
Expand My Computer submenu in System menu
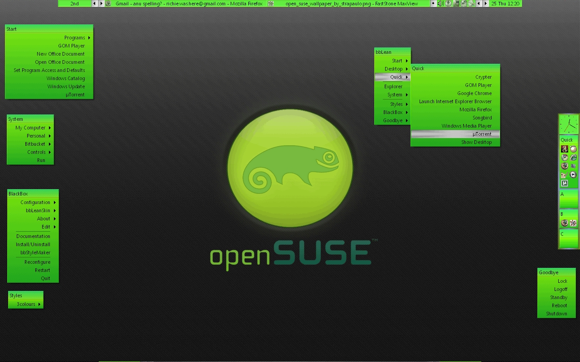pos(30,128)
